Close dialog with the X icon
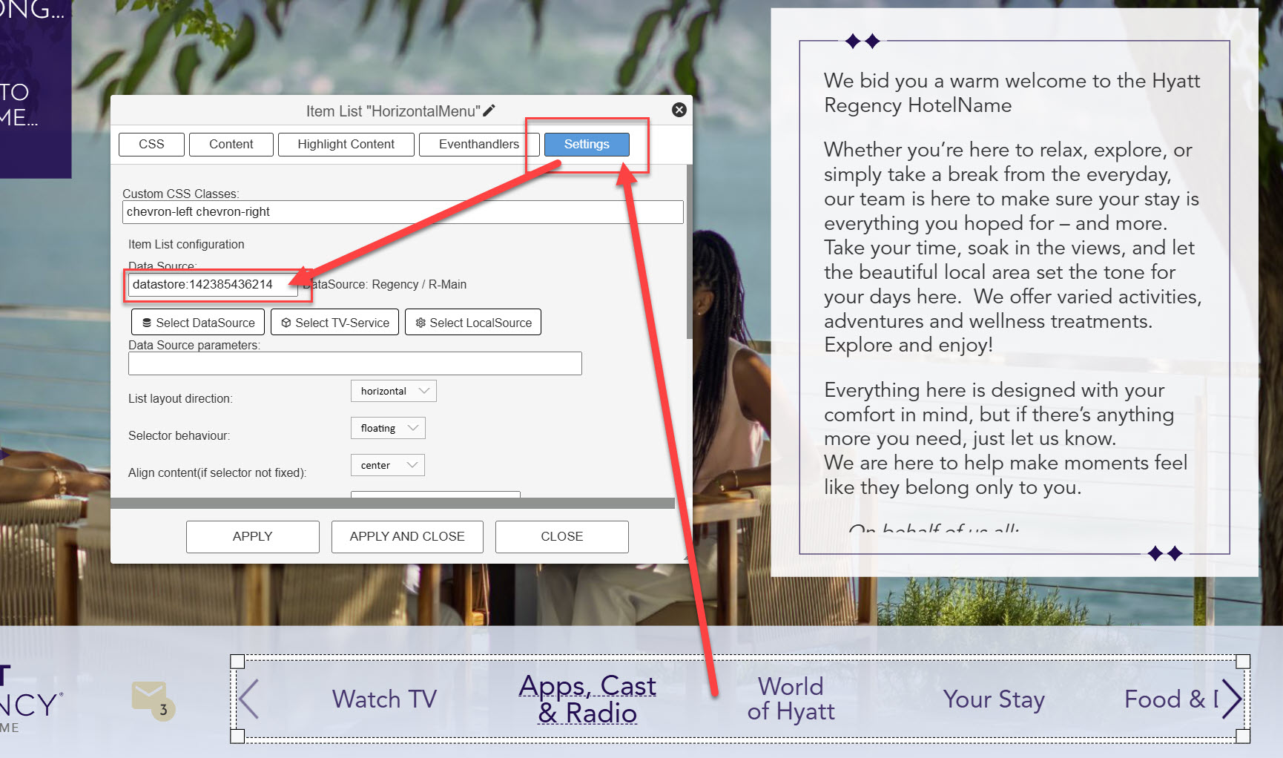 [x=679, y=110]
